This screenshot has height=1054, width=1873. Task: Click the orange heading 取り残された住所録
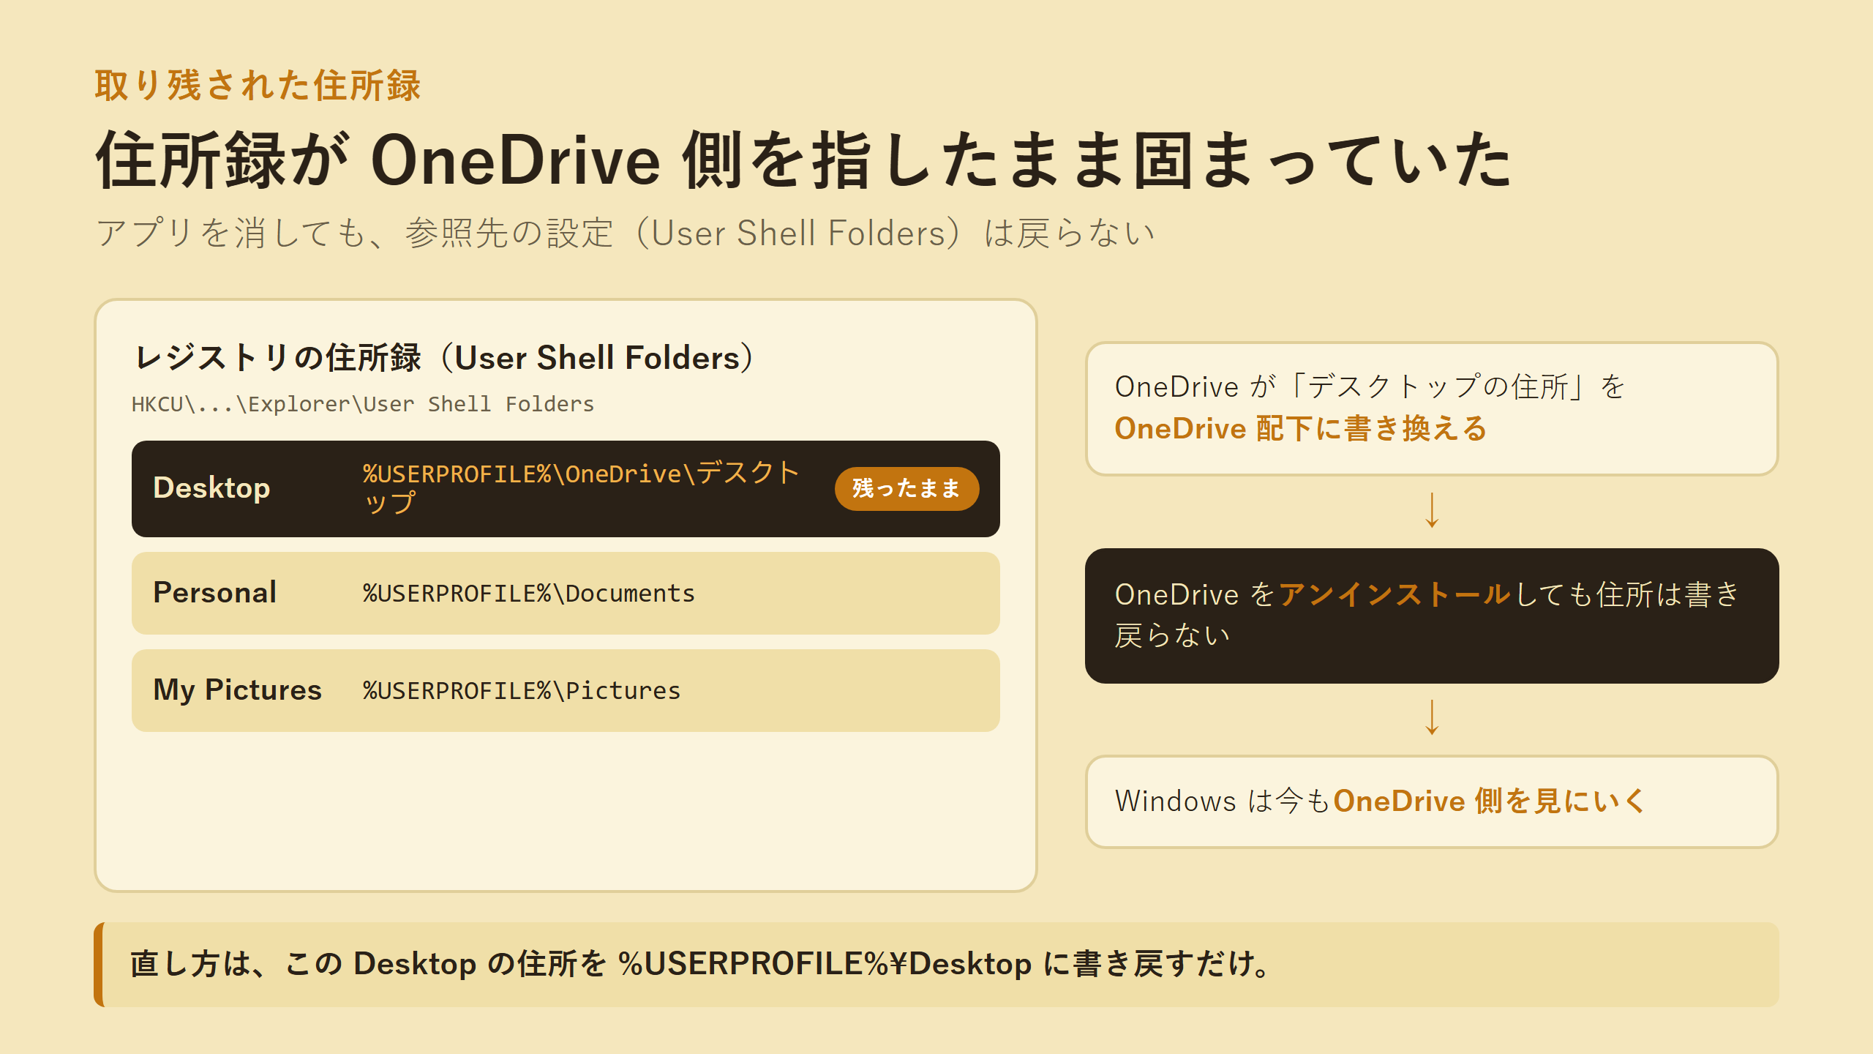coord(258,86)
